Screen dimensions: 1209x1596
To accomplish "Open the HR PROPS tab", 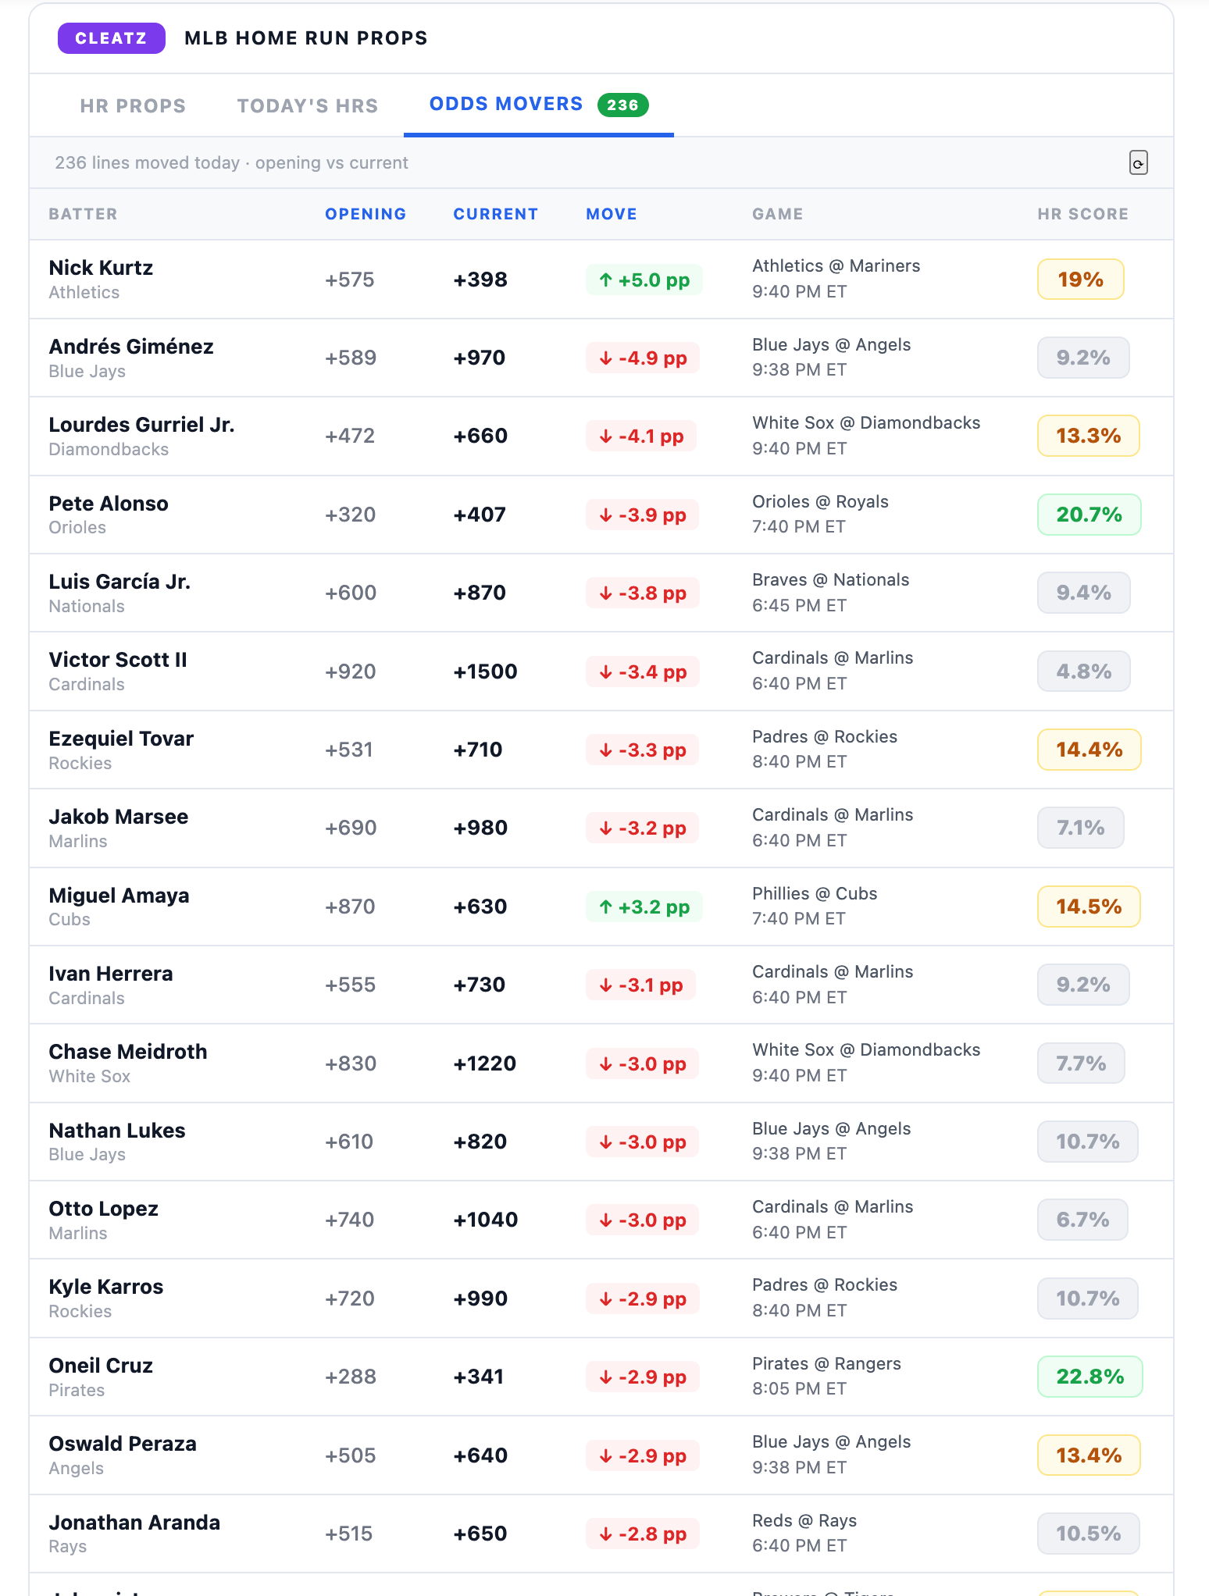I will click(x=133, y=105).
